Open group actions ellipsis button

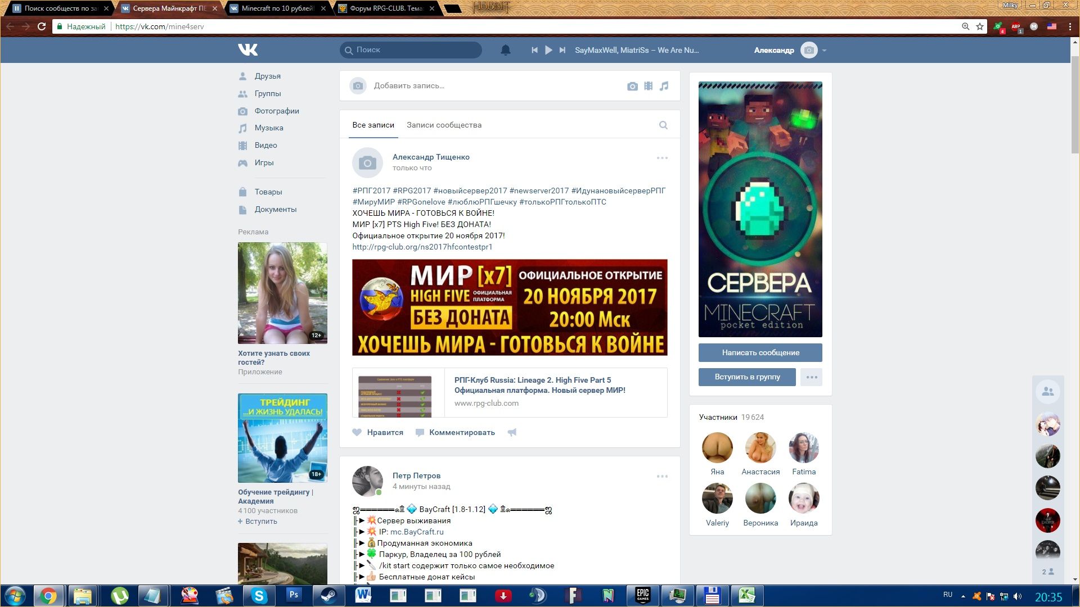(x=811, y=377)
